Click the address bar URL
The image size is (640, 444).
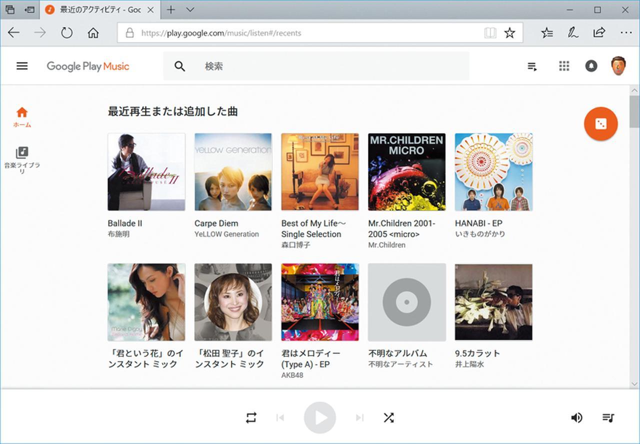pyautogui.click(x=221, y=33)
